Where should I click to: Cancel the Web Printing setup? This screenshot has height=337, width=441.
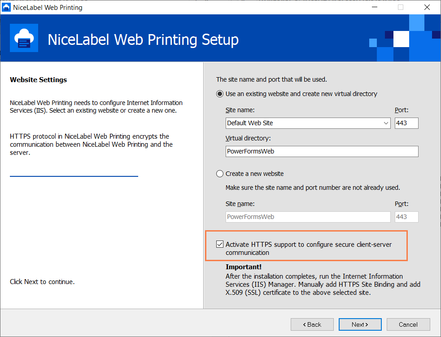point(408,324)
